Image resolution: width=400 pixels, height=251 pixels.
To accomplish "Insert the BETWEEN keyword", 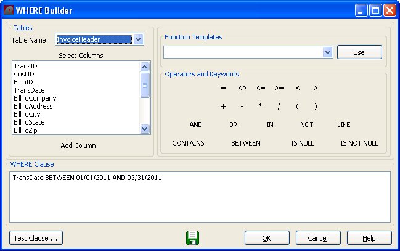I will tap(245, 143).
